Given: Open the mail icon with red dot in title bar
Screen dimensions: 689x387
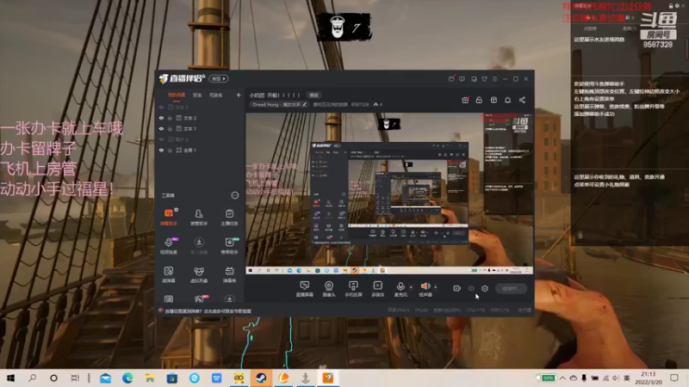Looking at the screenshot, I should 451,79.
